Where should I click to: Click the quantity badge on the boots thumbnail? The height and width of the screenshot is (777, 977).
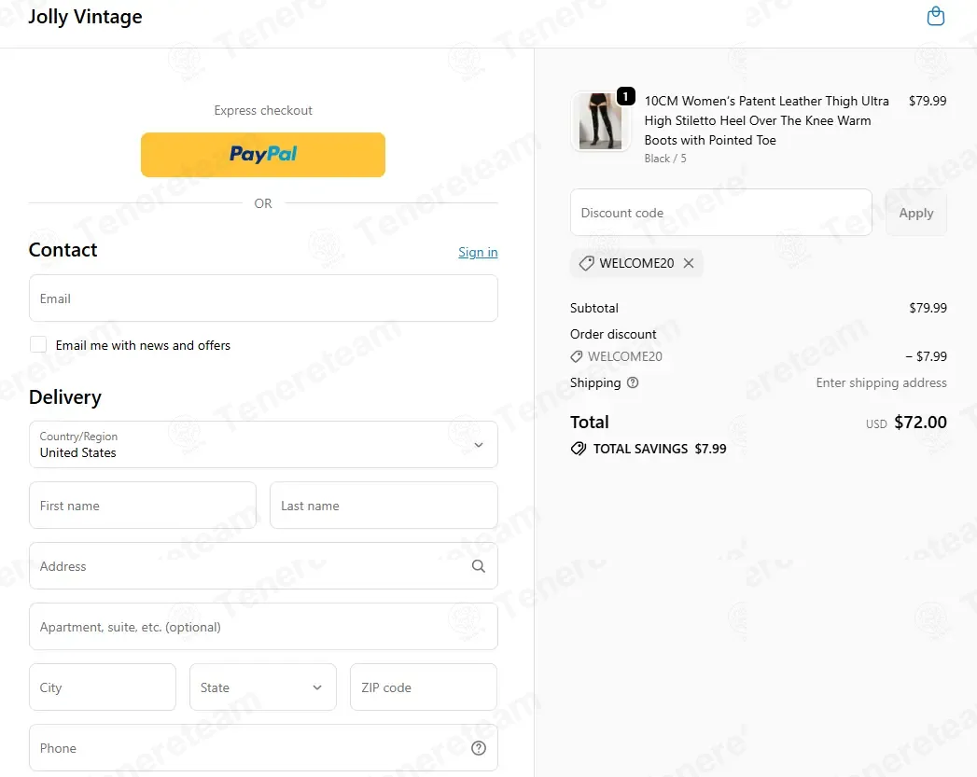coord(625,96)
